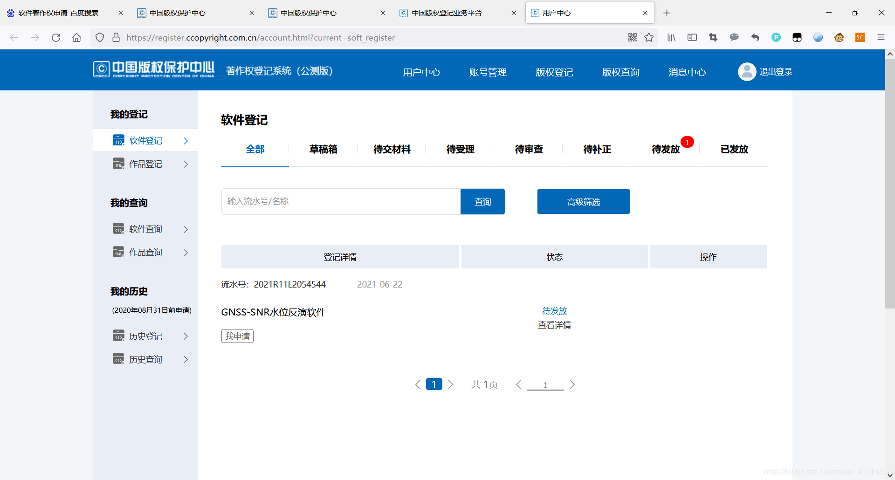
Task: Open the black square extension icon
Action: coord(797,38)
